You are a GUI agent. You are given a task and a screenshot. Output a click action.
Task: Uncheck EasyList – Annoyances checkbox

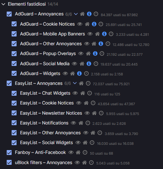click(x=9, y=83)
